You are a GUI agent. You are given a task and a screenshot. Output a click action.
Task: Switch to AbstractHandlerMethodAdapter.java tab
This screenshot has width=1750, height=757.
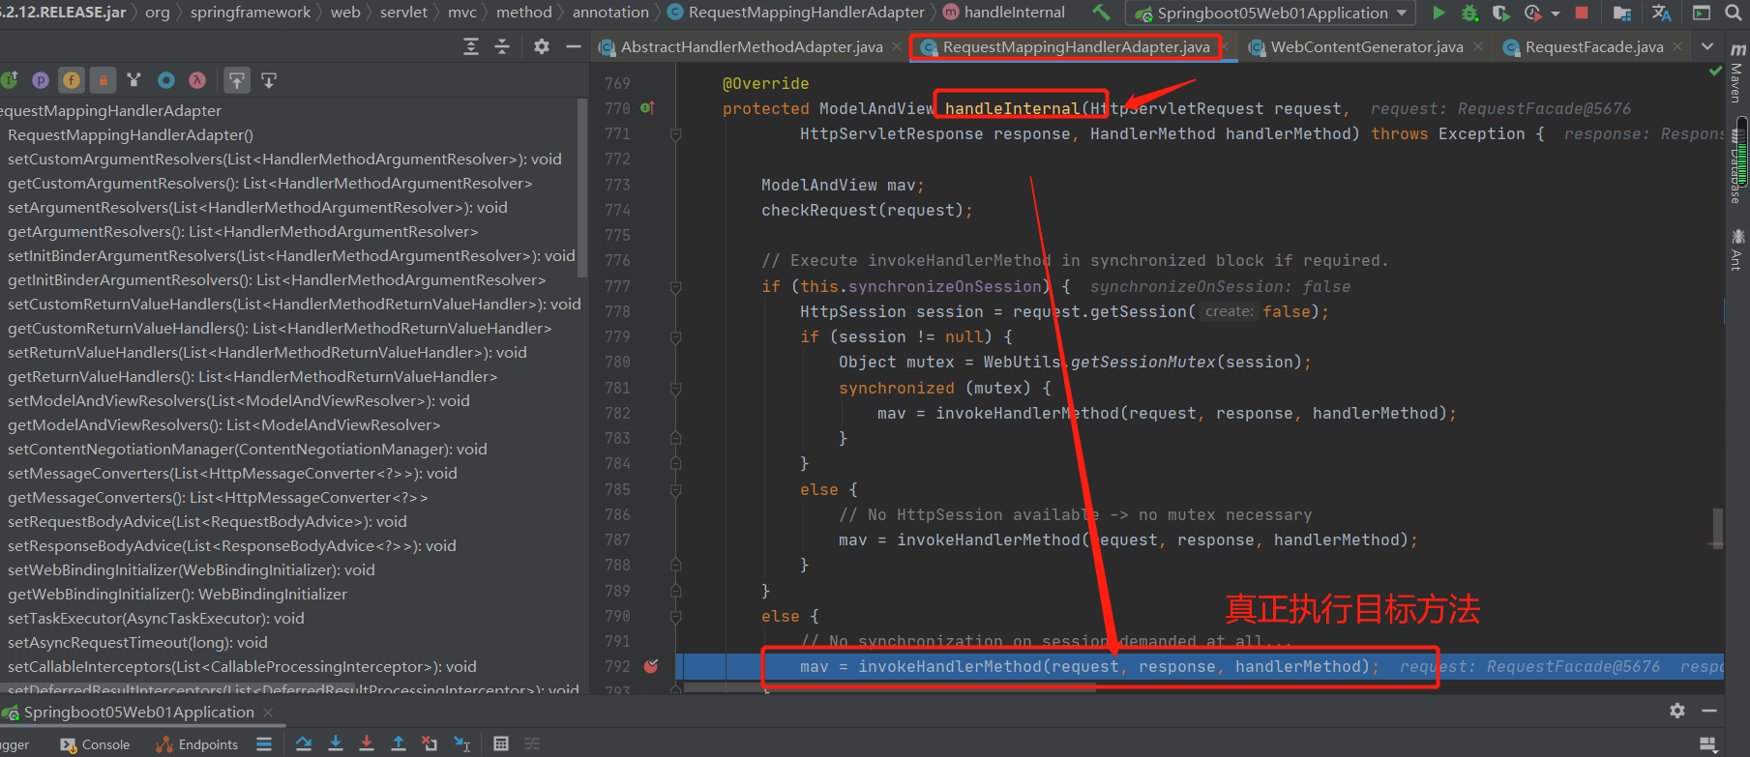pyautogui.click(x=751, y=46)
